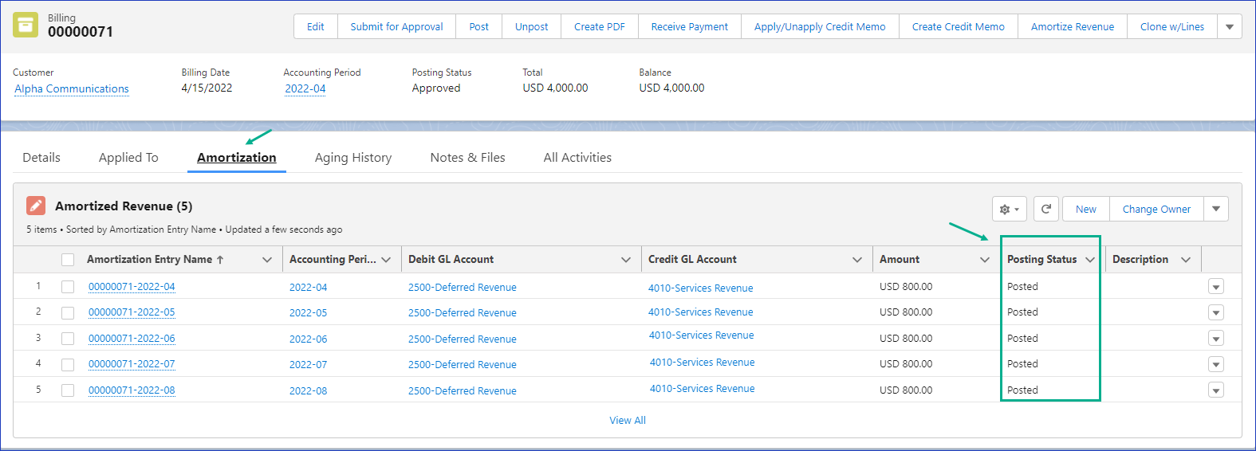Refresh the Amortized Revenue list
Image resolution: width=1256 pixels, height=451 pixels.
1046,209
